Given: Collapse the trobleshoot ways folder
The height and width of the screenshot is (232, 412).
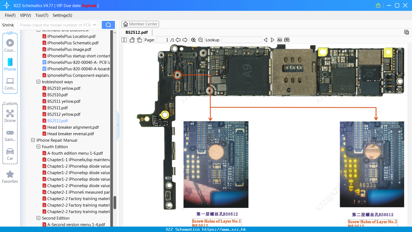Looking at the screenshot, I should 38,82.
